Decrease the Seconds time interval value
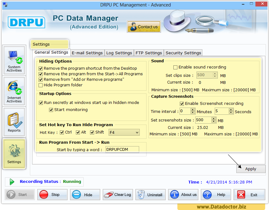Viewport: 269px width, 210px height. pyautogui.click(x=231, y=113)
